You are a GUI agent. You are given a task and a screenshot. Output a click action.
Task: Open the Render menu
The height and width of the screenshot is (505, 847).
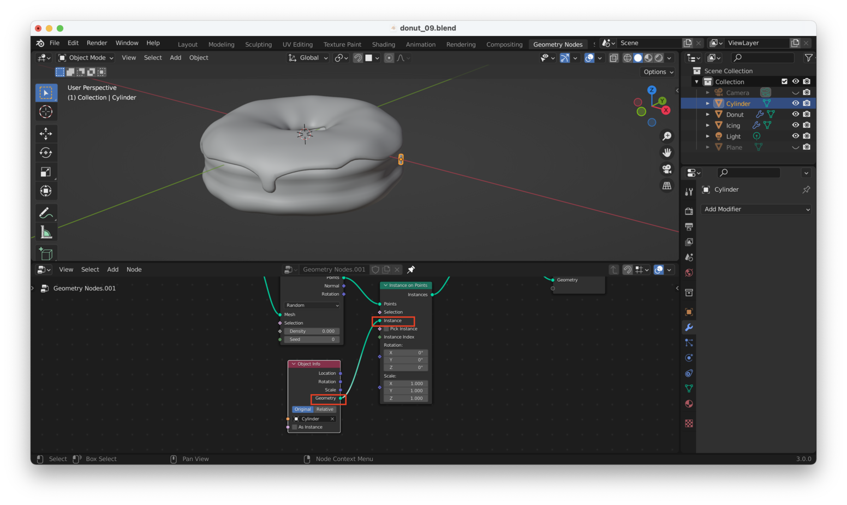97,43
